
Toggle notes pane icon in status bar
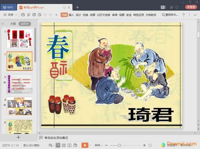click(x=51, y=145)
